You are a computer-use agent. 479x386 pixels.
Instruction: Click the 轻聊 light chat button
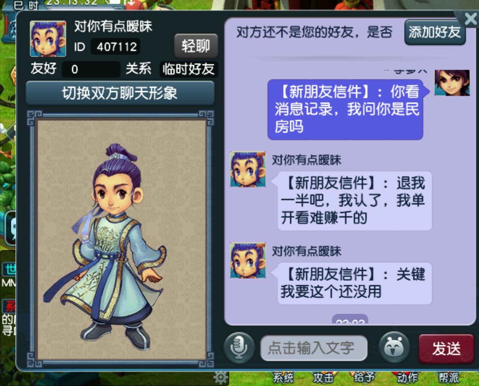pyautogui.click(x=196, y=46)
